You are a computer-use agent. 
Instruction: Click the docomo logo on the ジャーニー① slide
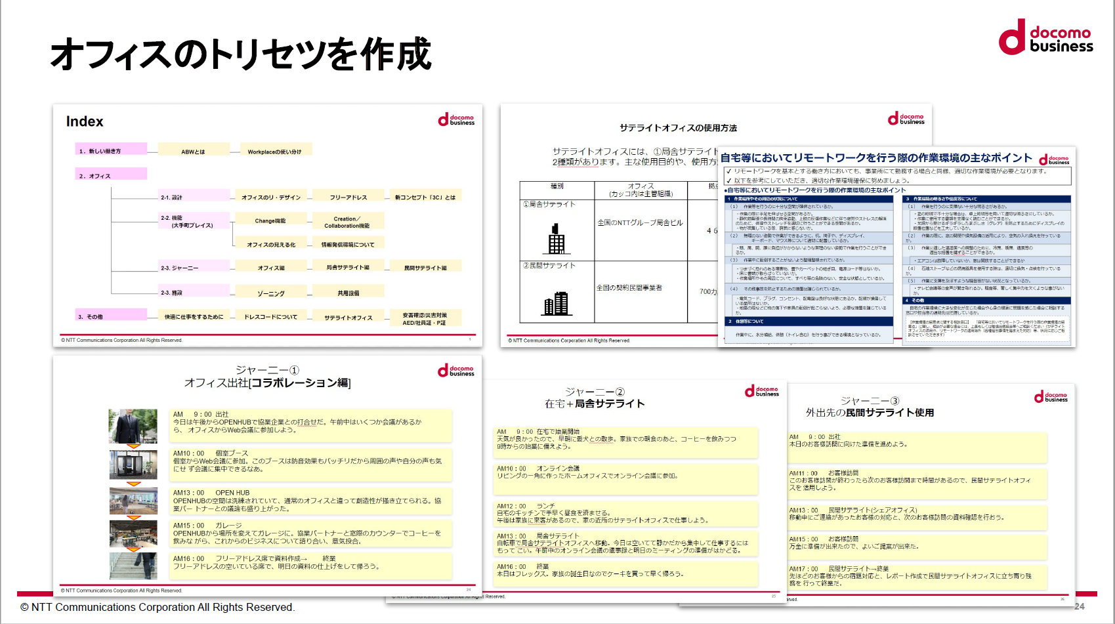coord(456,371)
